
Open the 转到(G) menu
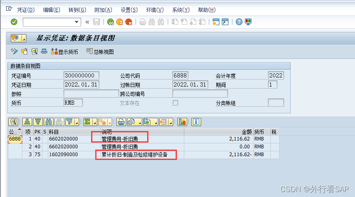(x=78, y=10)
